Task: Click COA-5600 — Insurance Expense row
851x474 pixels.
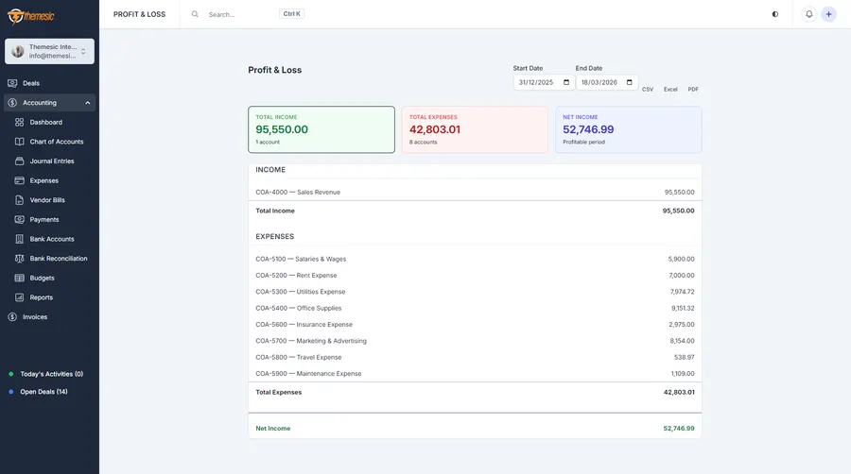Action: point(475,325)
